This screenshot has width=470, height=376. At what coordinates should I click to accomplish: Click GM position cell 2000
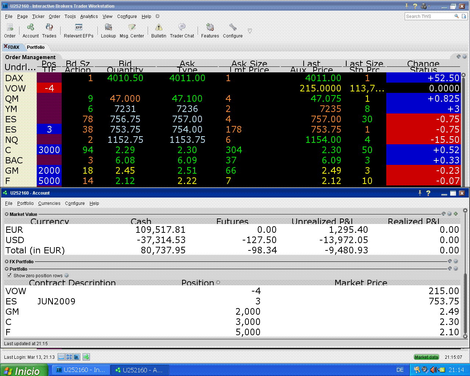49,170
